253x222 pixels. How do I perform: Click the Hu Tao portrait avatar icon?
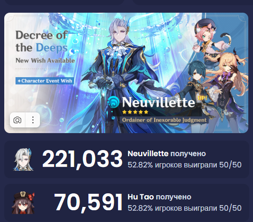23,203
